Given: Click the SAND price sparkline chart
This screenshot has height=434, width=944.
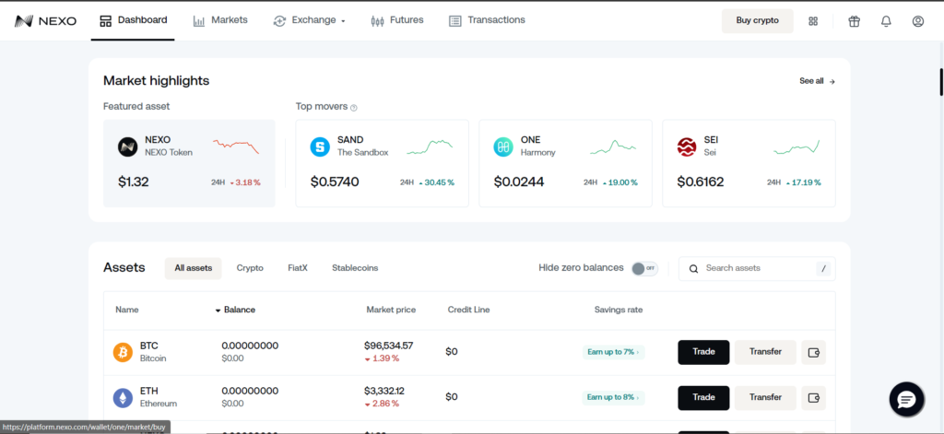Looking at the screenshot, I should (430, 147).
